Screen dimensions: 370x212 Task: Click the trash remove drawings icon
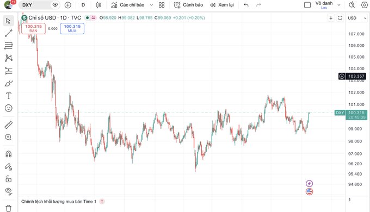tap(9, 208)
